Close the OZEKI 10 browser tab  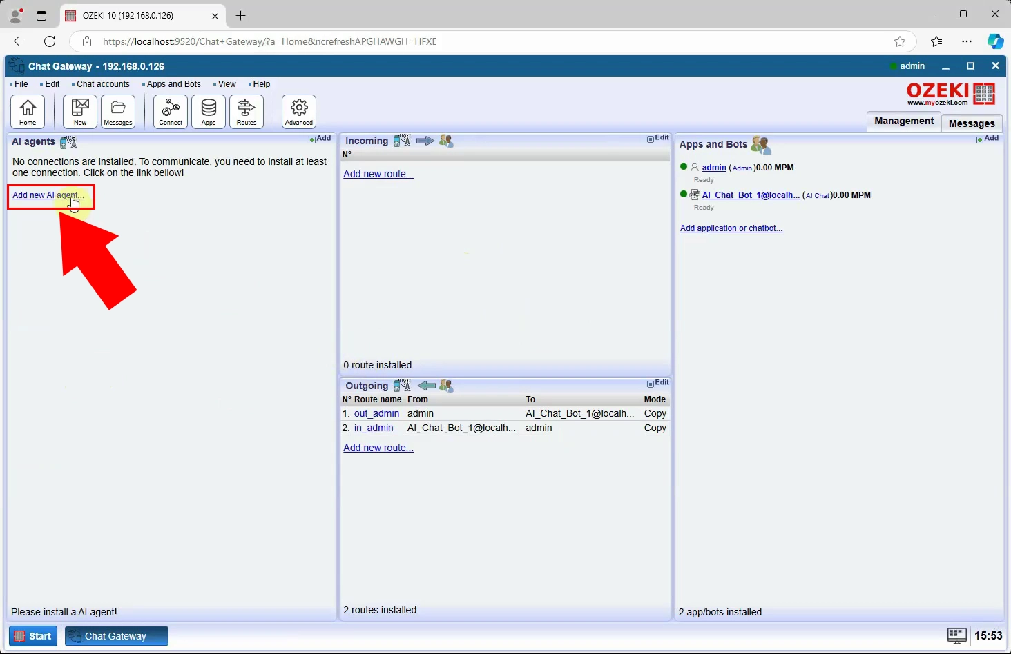(215, 15)
